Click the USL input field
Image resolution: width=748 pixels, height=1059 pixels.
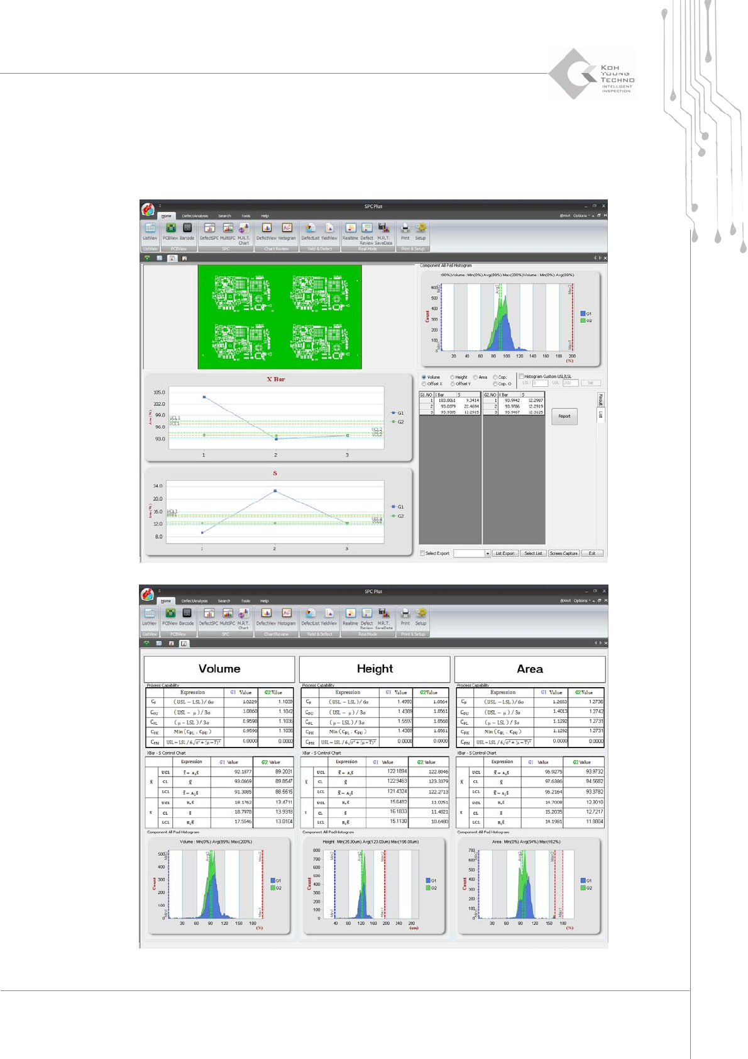coord(570,383)
